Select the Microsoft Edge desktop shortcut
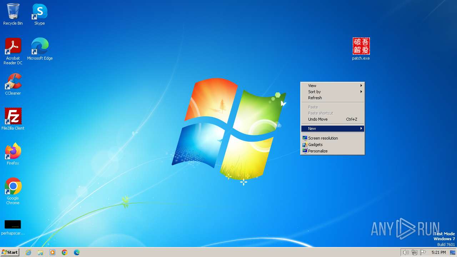Viewport: 457px width, 257px height. pyautogui.click(x=40, y=49)
